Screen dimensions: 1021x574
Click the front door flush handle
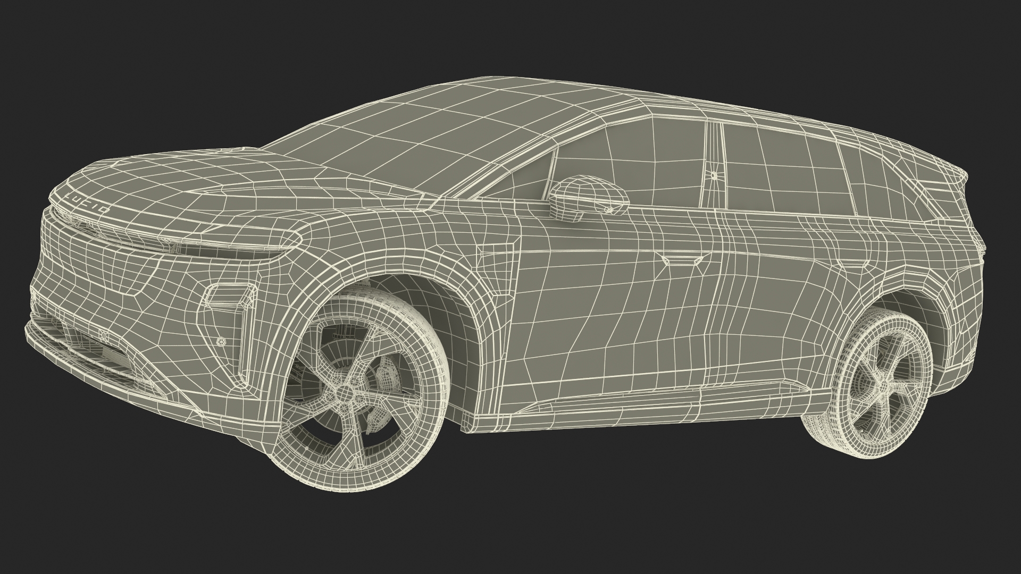681,260
